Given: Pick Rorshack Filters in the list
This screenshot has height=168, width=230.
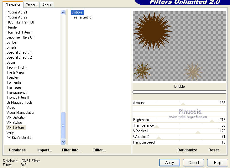Looking at the screenshot, I should coord(18,32).
